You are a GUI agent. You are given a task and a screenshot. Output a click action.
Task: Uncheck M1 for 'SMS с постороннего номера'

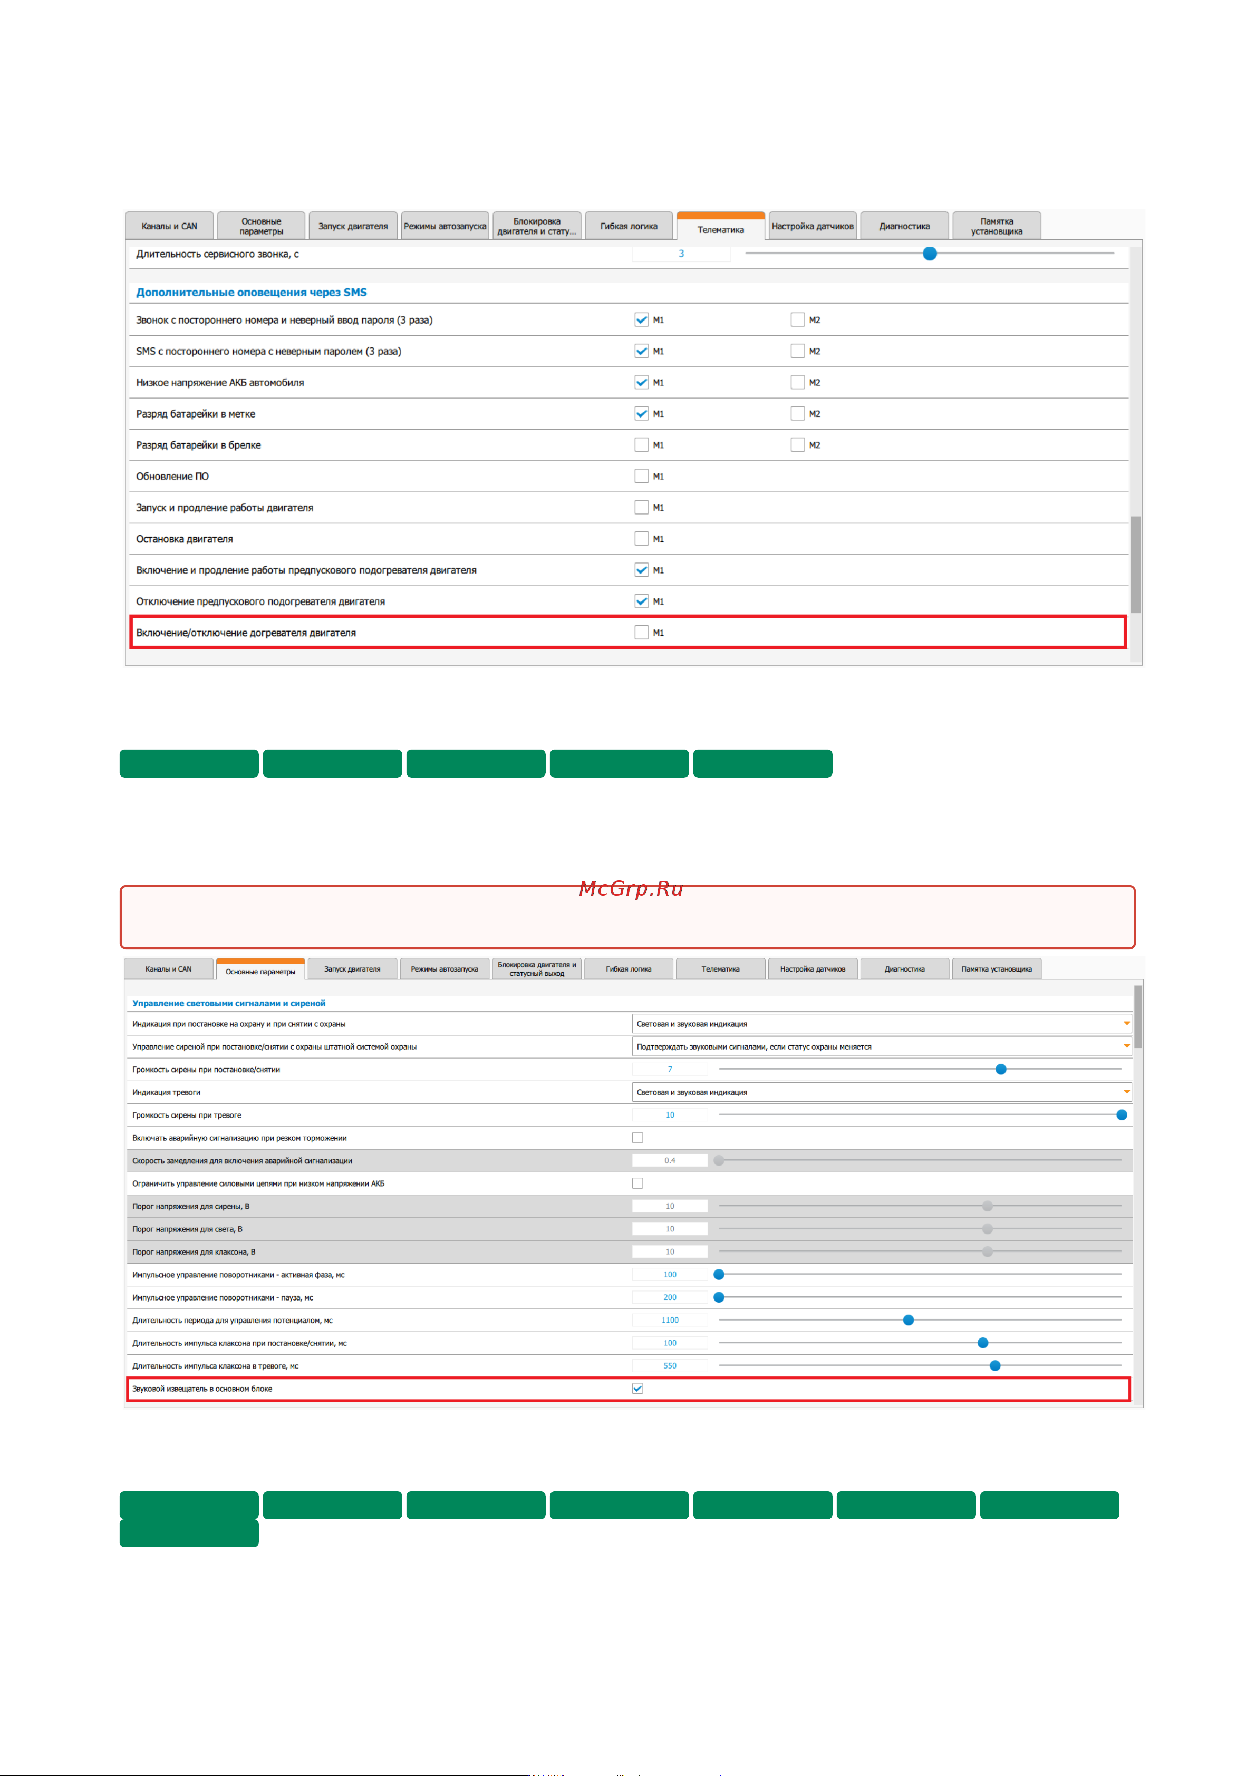[642, 351]
